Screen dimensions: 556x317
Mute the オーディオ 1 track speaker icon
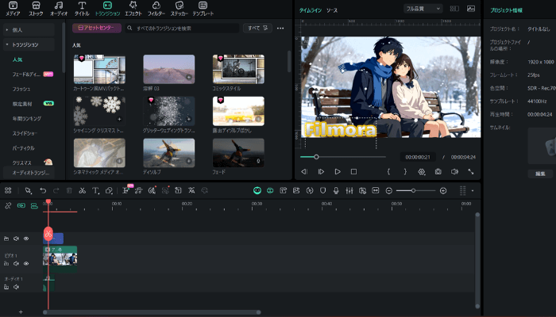click(x=16, y=287)
